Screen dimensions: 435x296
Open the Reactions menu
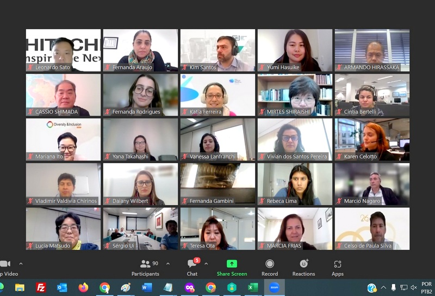303,267
